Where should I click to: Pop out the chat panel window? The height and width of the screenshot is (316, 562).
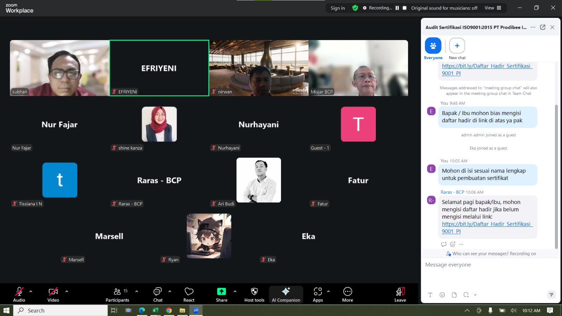543,27
